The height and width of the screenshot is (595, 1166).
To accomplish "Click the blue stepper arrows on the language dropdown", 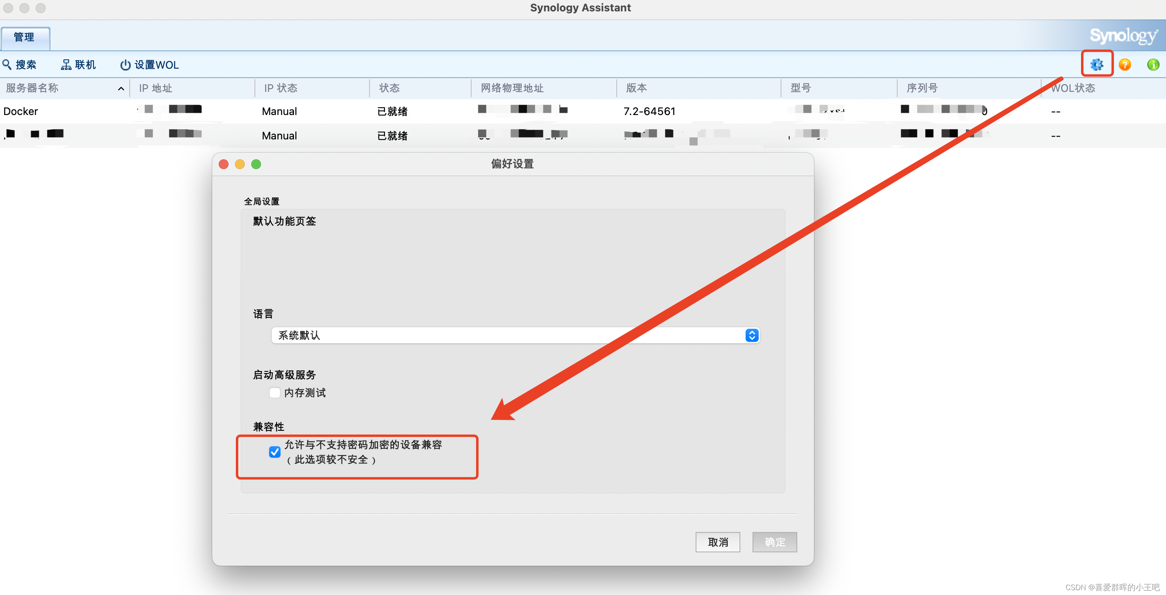I will click(x=751, y=335).
